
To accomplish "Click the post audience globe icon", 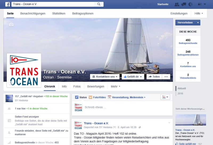I will (x=140, y=127).
